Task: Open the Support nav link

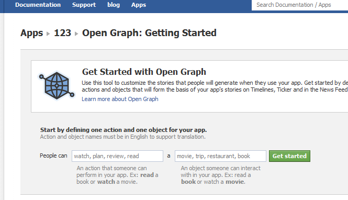Action: click(84, 5)
